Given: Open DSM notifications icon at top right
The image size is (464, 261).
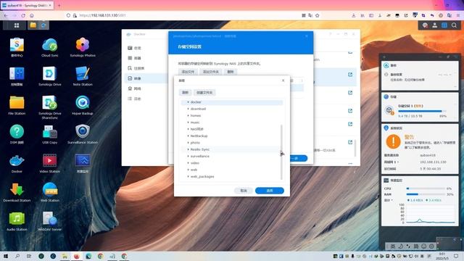Looking at the screenshot, I should [x=425, y=25].
